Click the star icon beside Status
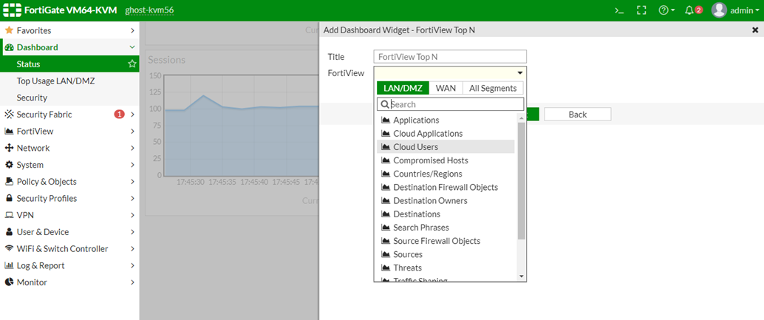Viewport: 764px width, 320px height. pyautogui.click(x=132, y=64)
